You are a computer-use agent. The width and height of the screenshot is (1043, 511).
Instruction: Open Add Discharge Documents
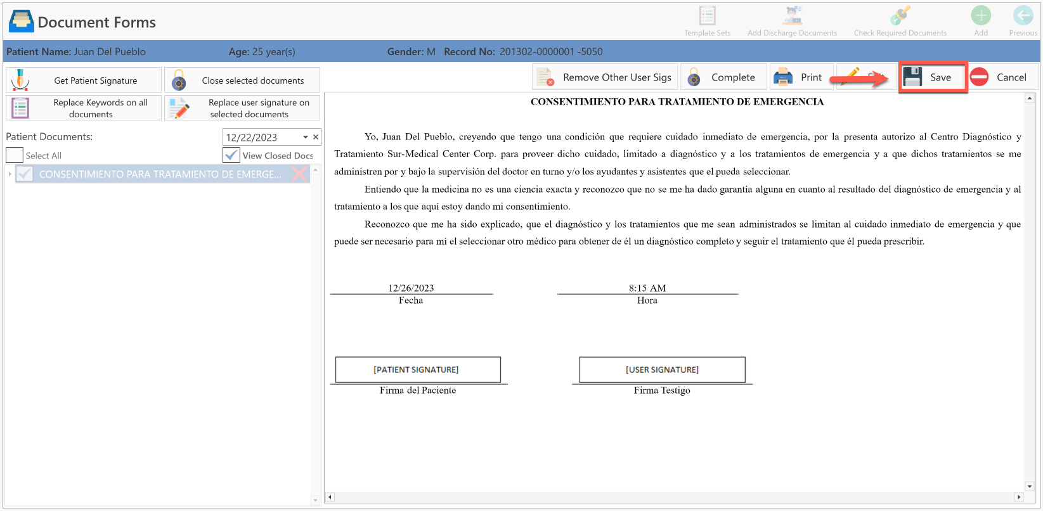tap(792, 21)
